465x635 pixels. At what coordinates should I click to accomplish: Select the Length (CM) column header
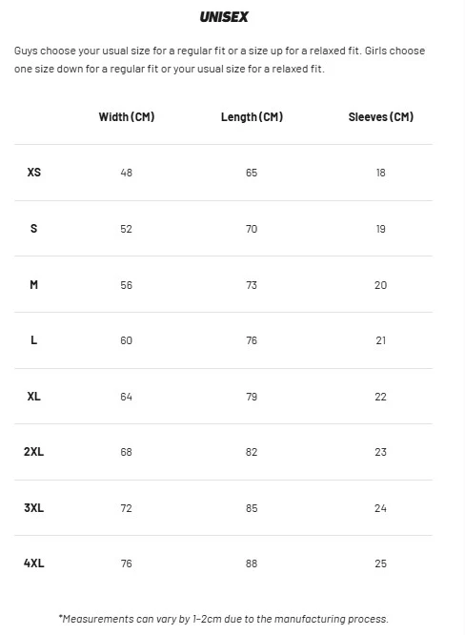coord(252,117)
